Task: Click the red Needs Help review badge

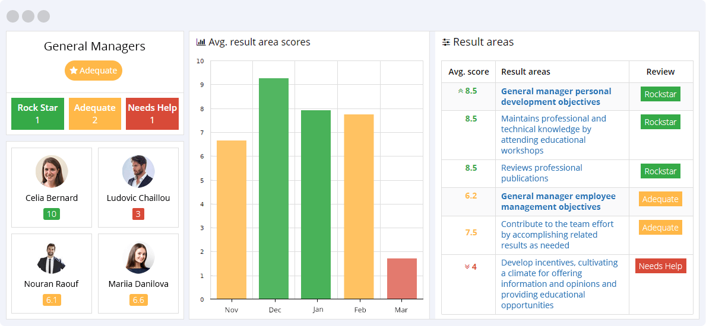Action: [x=660, y=266]
